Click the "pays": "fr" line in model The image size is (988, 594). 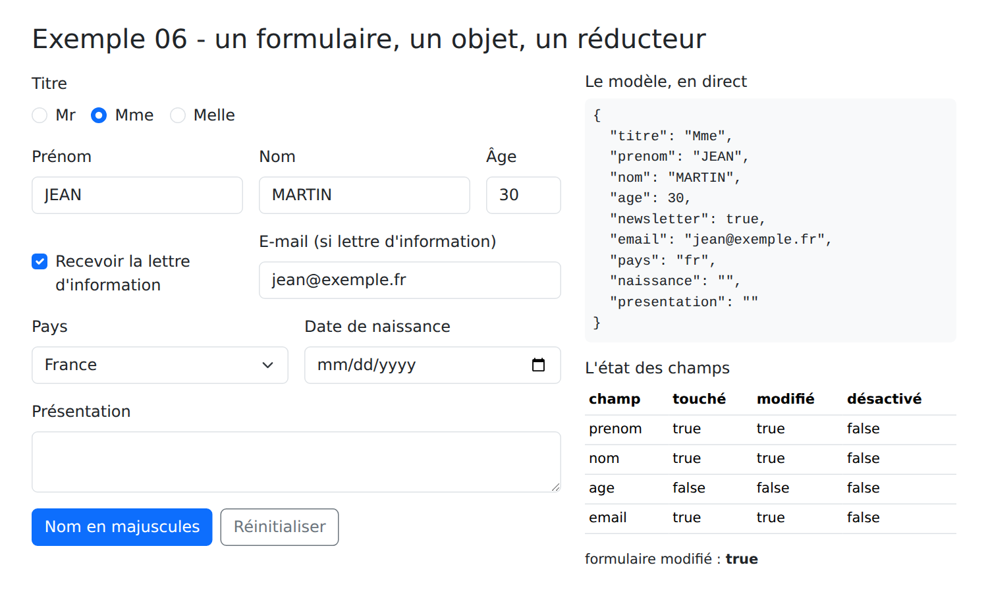(x=663, y=261)
